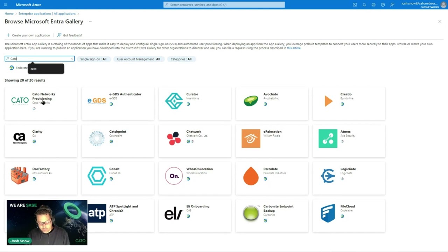448x252 pixels.
Task: Click the Microsoft Azure home title
Action: coord(28,5)
